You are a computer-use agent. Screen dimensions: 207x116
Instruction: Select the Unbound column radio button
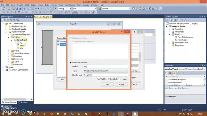click(71, 63)
